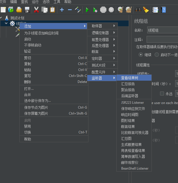The width and height of the screenshot is (178, 183).
Task: Click the Search binoculars icon
Action: point(138,10)
